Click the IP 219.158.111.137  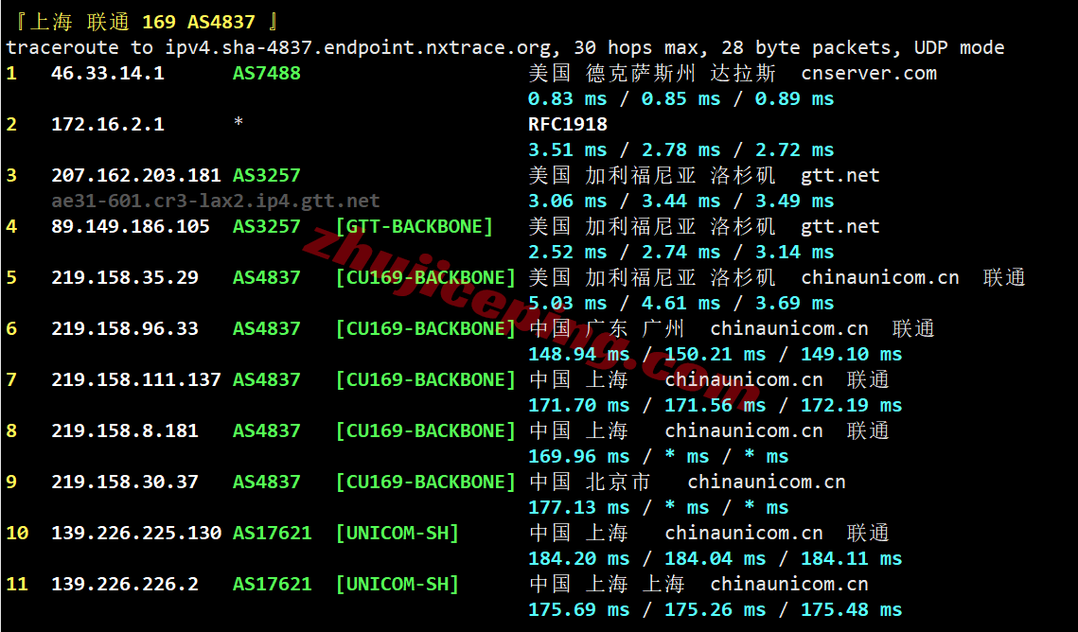[x=136, y=380]
